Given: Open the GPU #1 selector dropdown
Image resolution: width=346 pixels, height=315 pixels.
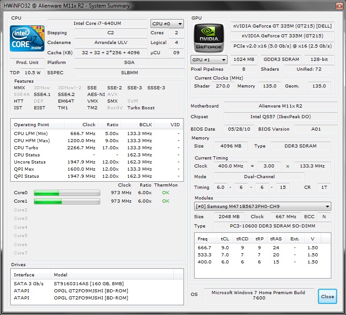Looking at the screenshot, I should tap(209, 60).
